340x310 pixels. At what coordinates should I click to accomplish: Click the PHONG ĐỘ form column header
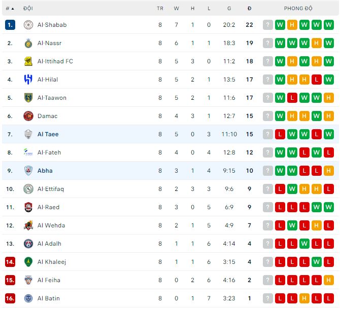pyautogui.click(x=298, y=9)
